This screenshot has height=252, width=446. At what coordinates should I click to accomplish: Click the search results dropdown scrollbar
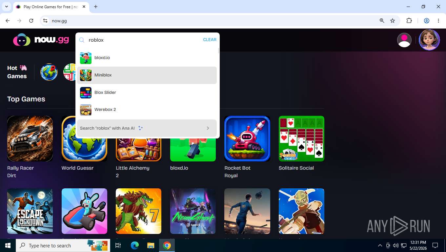pyautogui.click(x=218, y=51)
